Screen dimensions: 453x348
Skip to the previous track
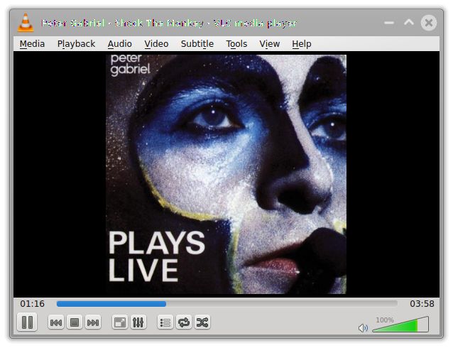[x=56, y=322]
